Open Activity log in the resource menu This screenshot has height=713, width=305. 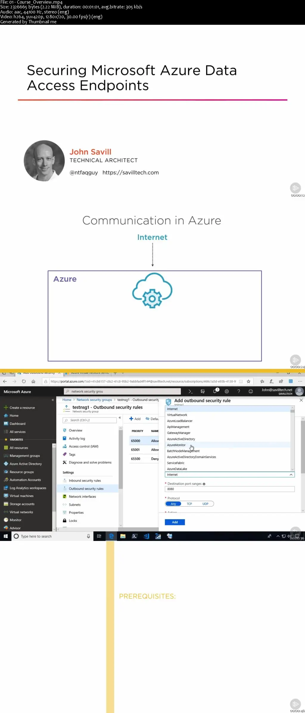click(77, 438)
